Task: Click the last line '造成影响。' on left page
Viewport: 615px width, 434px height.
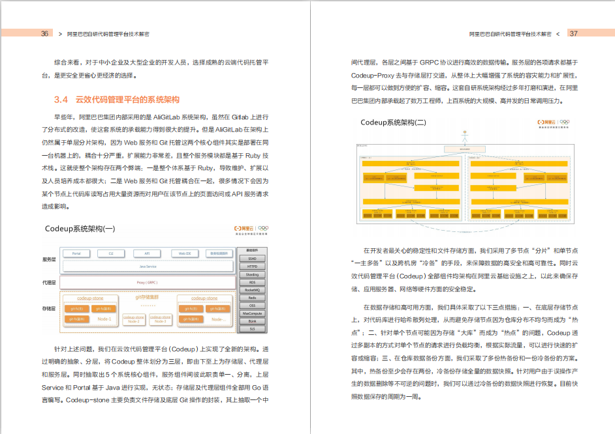Action: point(55,207)
